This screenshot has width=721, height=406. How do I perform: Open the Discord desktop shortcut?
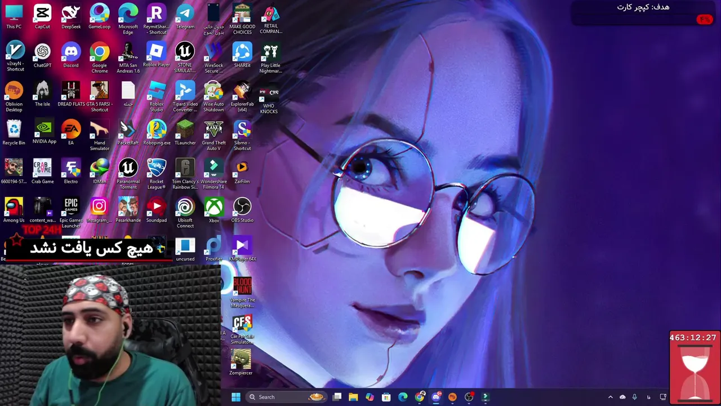tap(71, 55)
